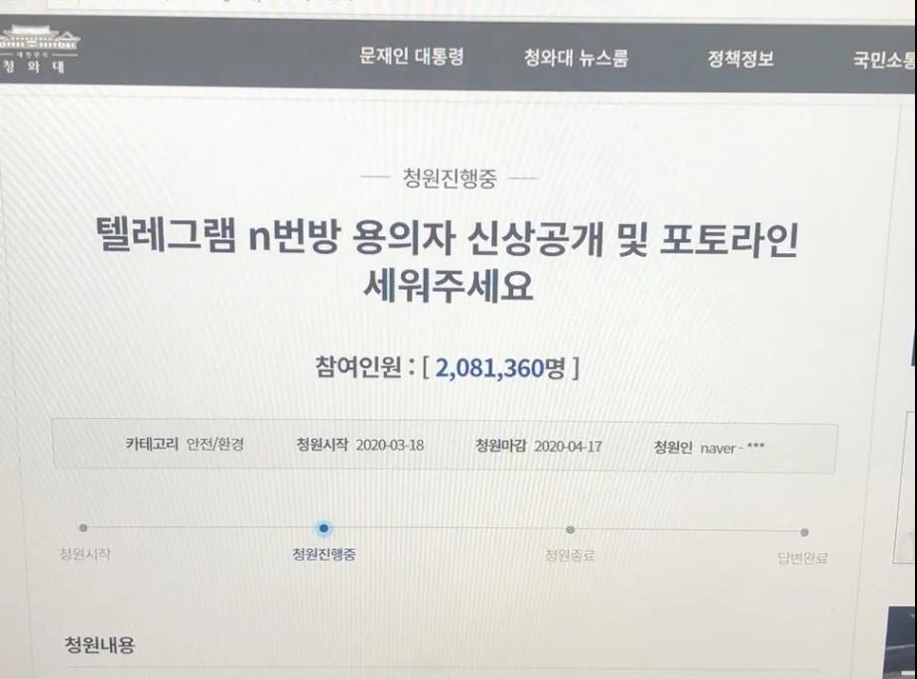Open the 국민소통 menu item
Image resolution: width=917 pixels, height=679 pixels.
tap(884, 60)
